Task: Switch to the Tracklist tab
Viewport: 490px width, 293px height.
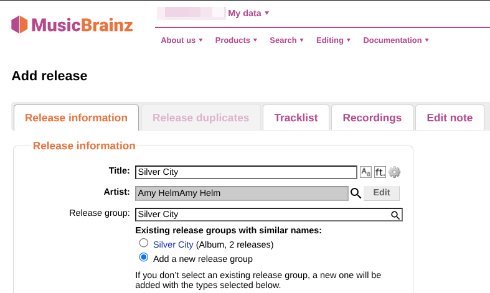Action: [296, 118]
